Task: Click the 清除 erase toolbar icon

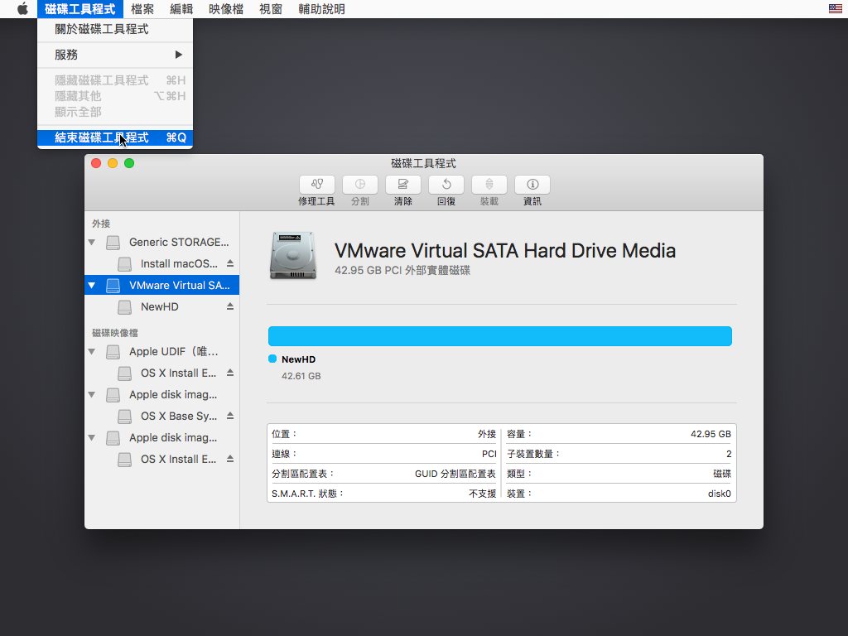Action: [403, 185]
